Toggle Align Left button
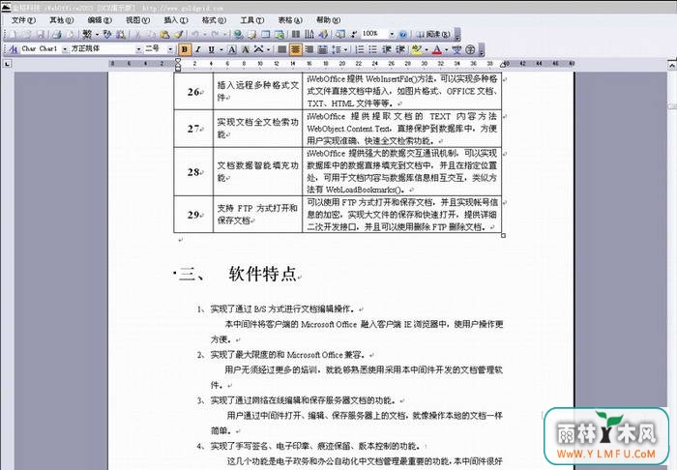Image resolution: width=677 pixels, height=470 pixels. [282, 49]
